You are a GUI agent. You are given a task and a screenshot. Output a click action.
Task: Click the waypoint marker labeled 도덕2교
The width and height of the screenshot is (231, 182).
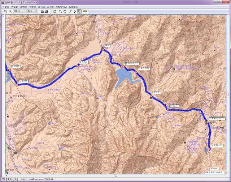pyautogui.click(x=17, y=85)
